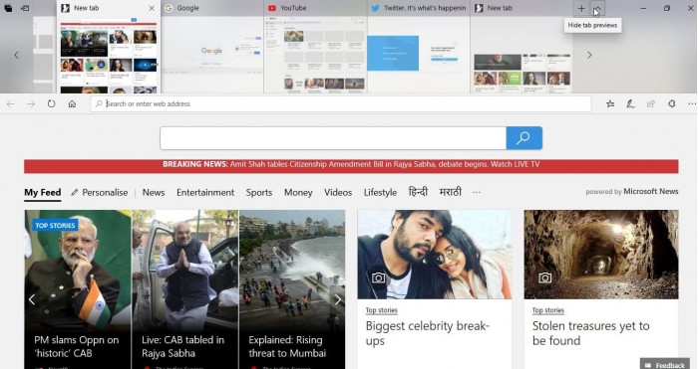Viewport: 698px width, 369px height.
Task: Show previous top story with left arrow
Action: [x=32, y=299]
